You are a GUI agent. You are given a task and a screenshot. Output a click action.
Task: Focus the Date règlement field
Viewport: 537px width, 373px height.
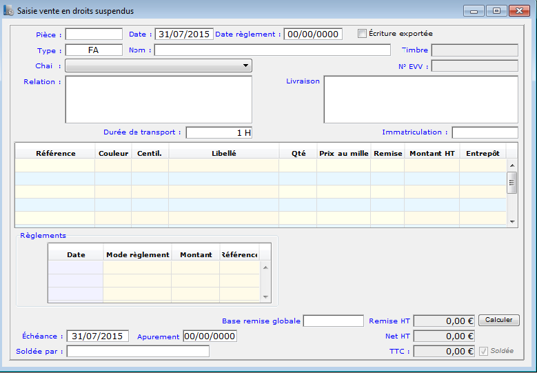point(312,34)
